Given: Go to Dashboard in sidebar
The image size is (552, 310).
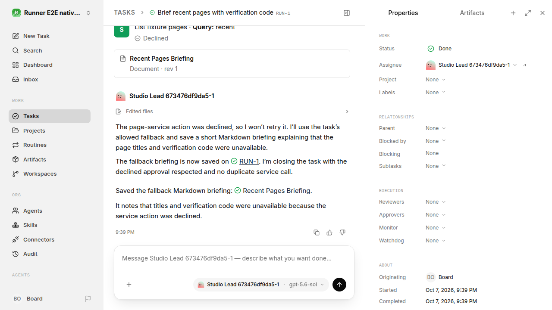Looking at the screenshot, I should pyautogui.click(x=50, y=65).
